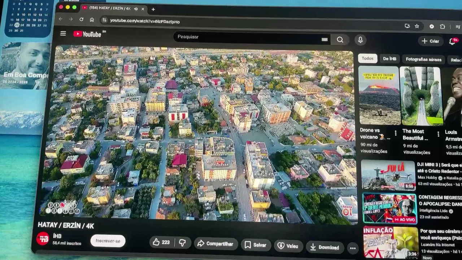
Task: Open YouTube notifications bell
Action: (x=453, y=41)
